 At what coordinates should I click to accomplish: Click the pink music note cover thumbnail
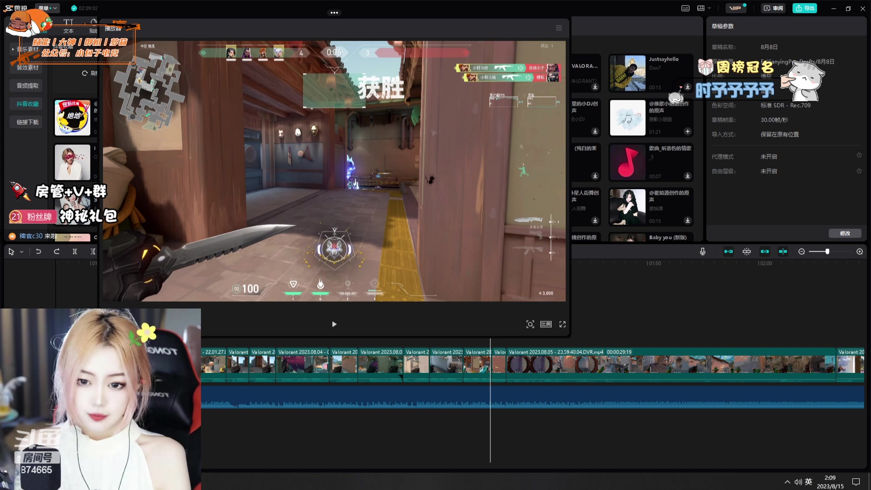click(627, 162)
